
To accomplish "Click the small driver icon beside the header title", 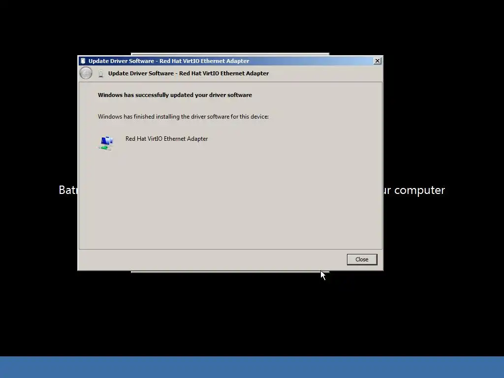I will pyautogui.click(x=101, y=74).
